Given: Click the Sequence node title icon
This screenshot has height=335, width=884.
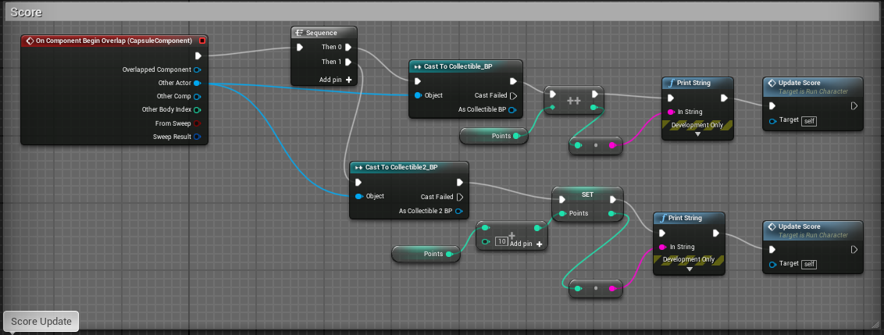Looking at the screenshot, I should [300, 33].
